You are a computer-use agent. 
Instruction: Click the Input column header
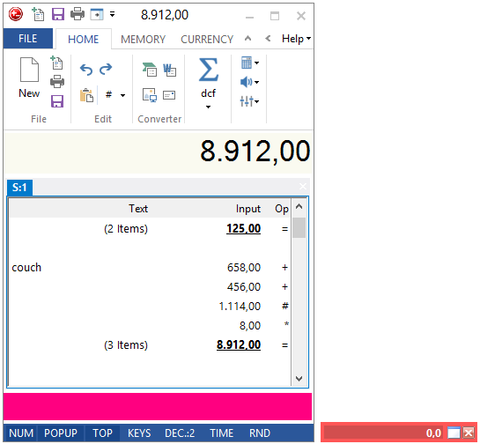pos(248,209)
